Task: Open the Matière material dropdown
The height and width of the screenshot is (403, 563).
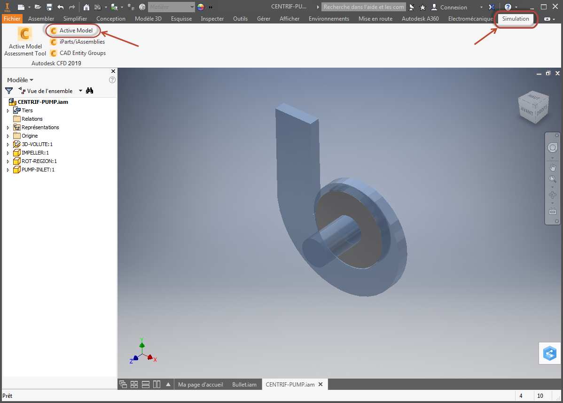Action: [171, 7]
